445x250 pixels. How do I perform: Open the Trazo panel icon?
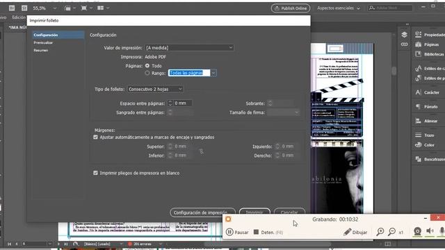418,135
